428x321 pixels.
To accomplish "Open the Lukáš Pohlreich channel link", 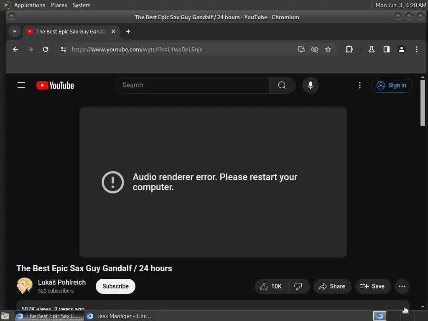I will point(62,282).
